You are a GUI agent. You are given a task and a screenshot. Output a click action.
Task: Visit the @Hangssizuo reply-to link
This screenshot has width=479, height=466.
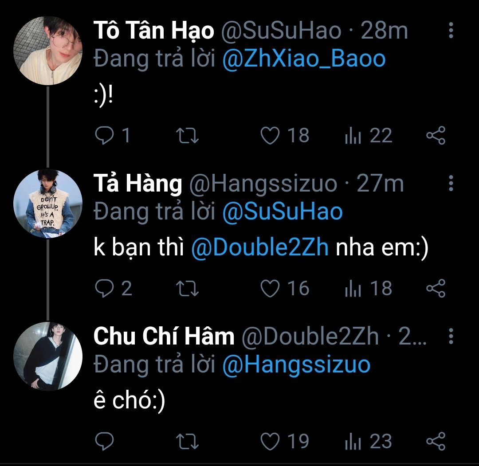tap(295, 364)
